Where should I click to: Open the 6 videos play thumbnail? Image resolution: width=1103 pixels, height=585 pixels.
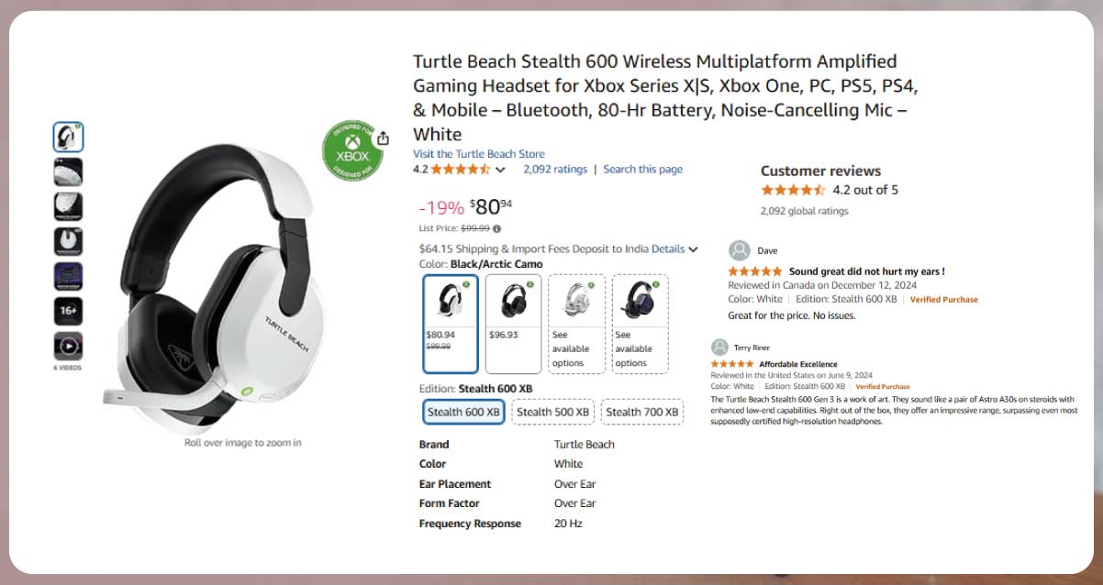(x=68, y=346)
